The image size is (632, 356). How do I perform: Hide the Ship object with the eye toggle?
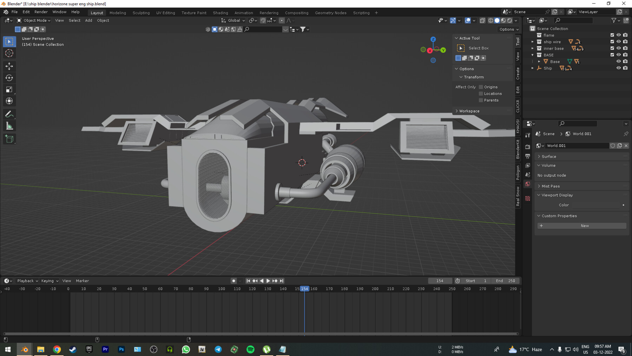619,68
